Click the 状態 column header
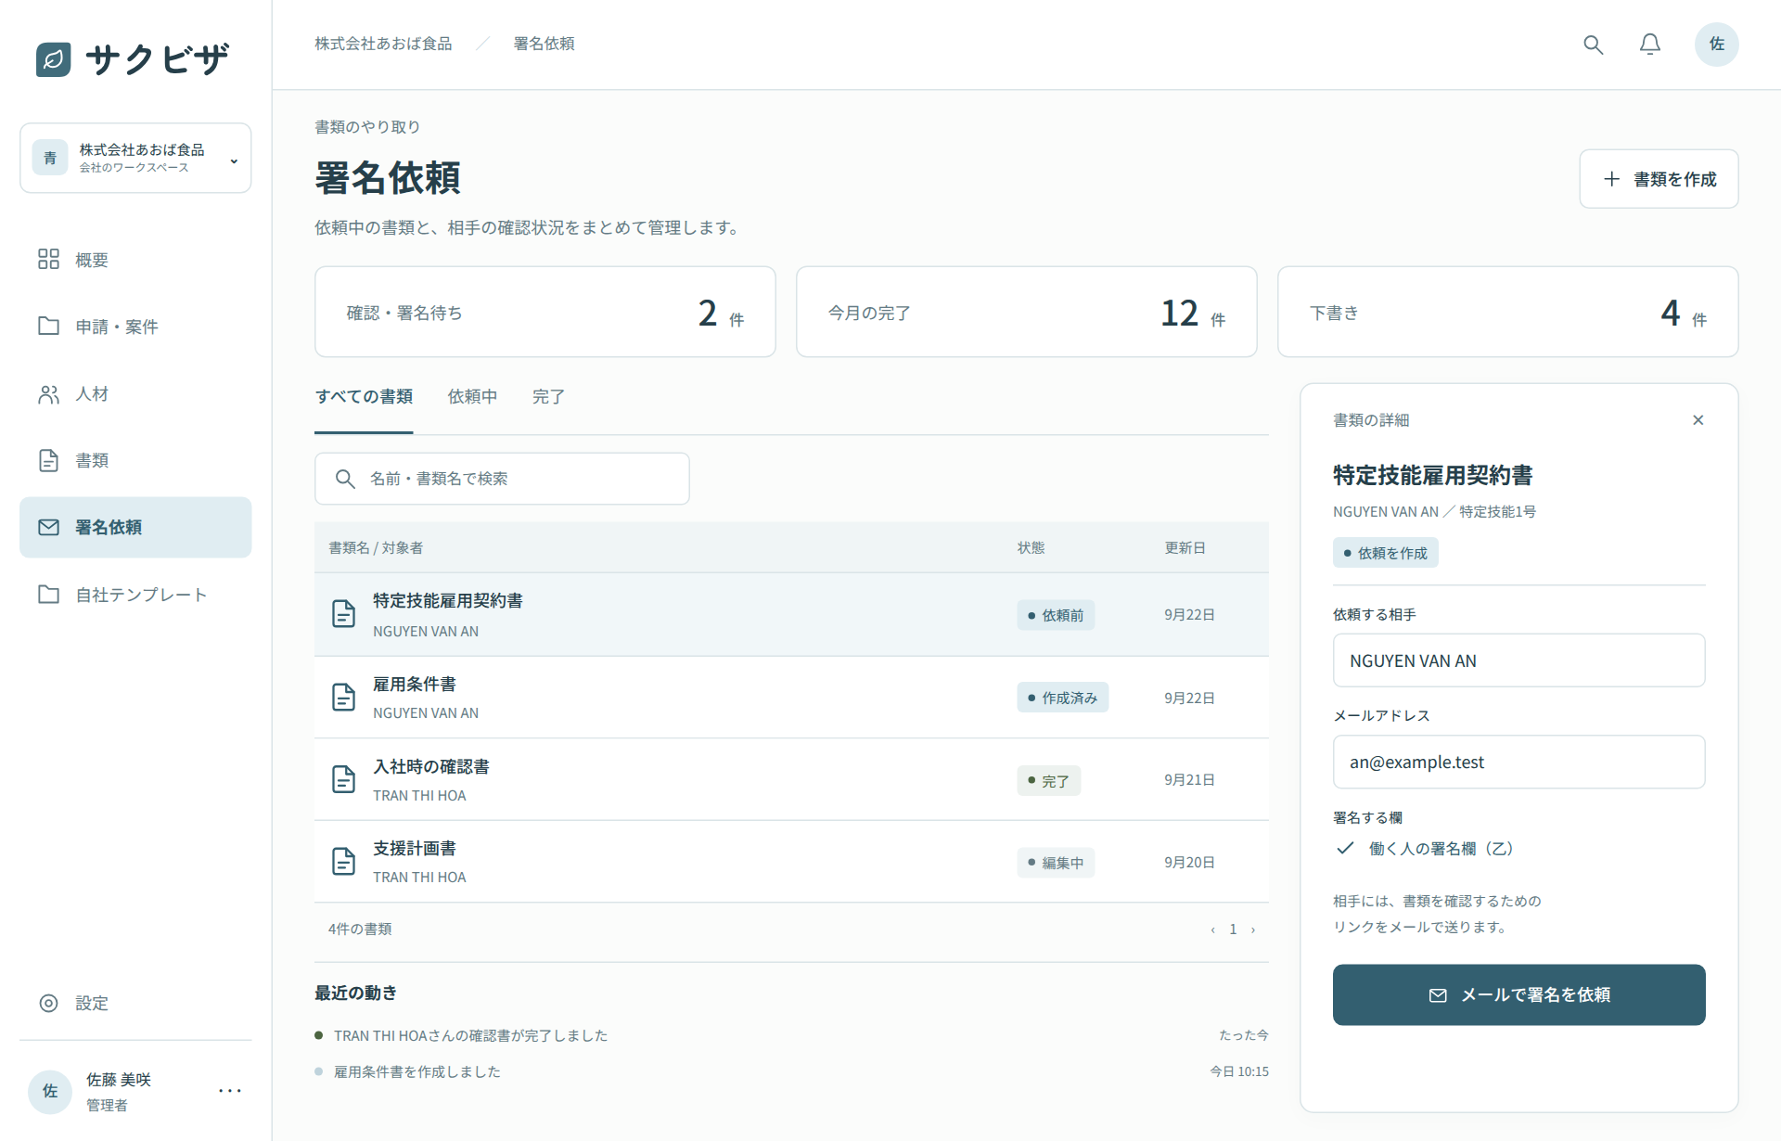This screenshot has height=1141, width=1781. coord(1031,547)
